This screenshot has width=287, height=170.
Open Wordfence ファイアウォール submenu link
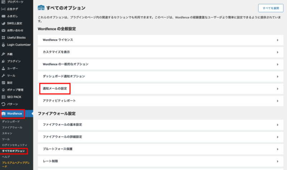12,127
